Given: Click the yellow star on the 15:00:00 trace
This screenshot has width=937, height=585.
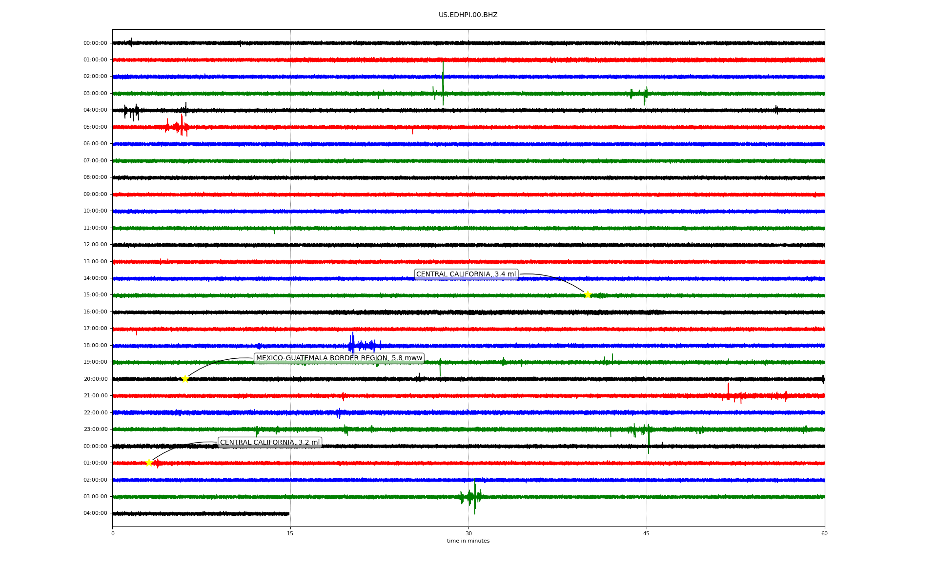Looking at the screenshot, I should tap(588, 294).
